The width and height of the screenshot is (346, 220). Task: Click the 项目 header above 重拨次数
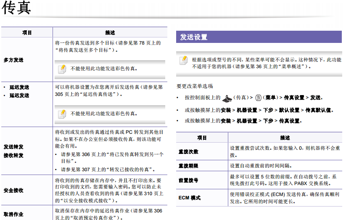coord(202,138)
